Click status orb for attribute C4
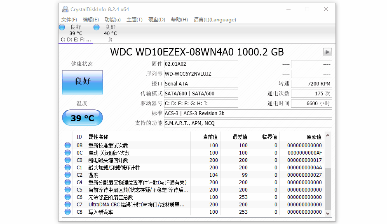This screenshot has width=387, height=224. coord(67,182)
